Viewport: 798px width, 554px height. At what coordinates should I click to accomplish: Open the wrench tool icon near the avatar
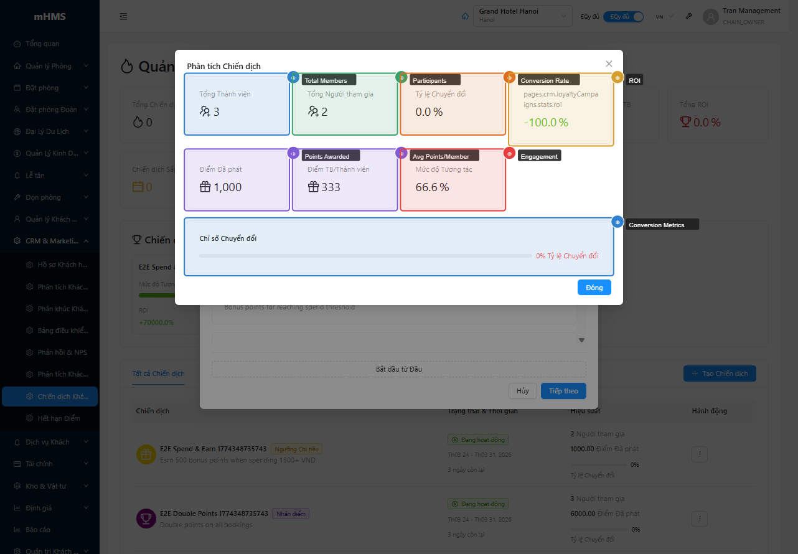click(688, 16)
